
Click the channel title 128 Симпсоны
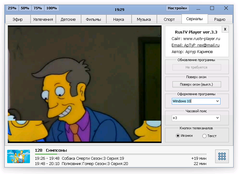coord(51,150)
